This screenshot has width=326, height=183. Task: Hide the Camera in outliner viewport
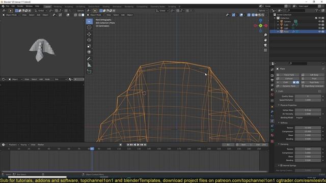point(319,21)
